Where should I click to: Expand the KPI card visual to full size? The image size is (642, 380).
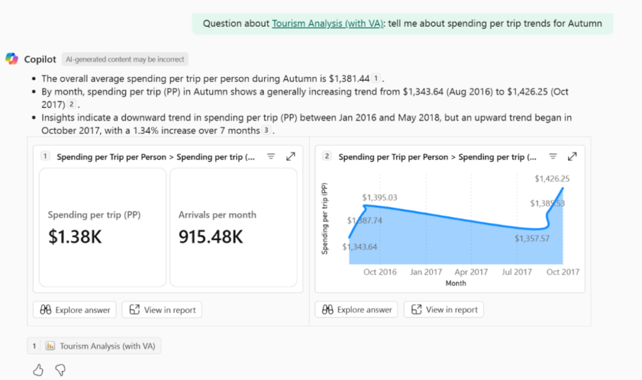pyautogui.click(x=290, y=157)
